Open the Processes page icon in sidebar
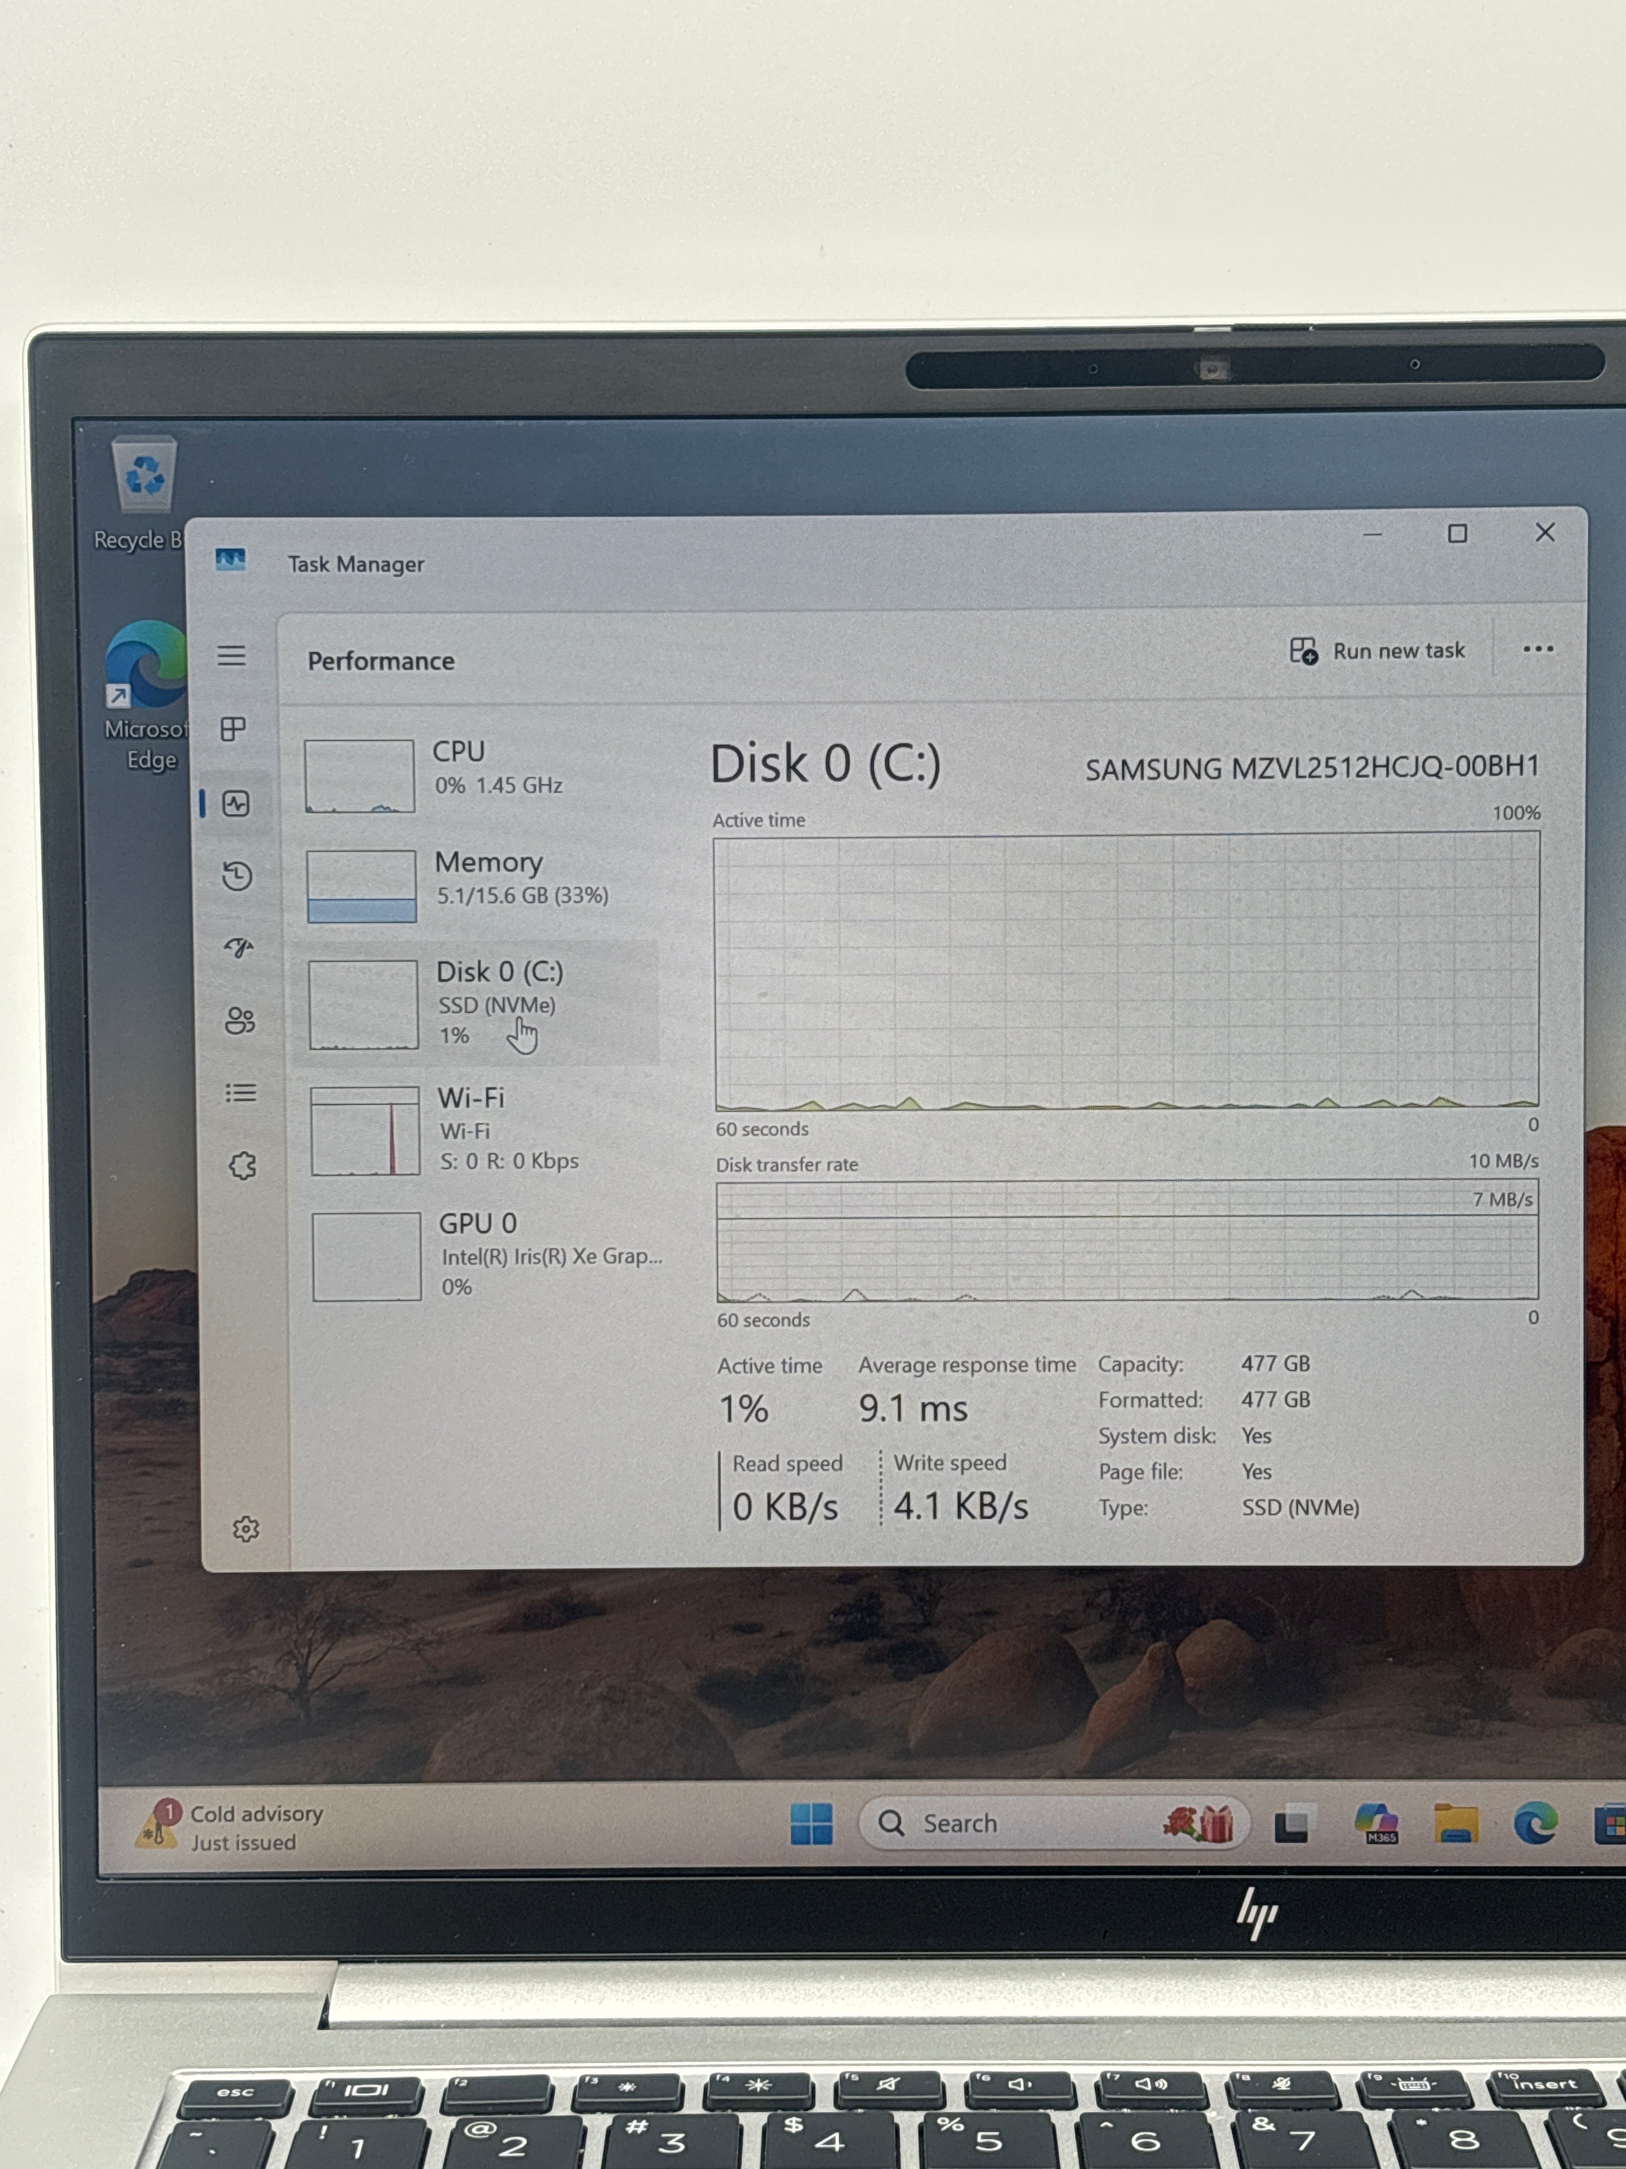1626x2169 pixels. click(233, 728)
